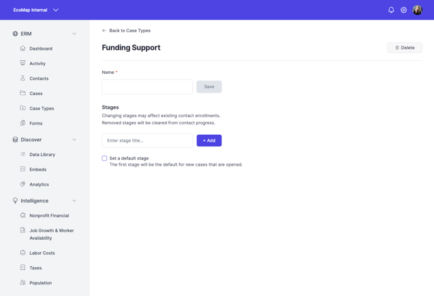Navigate to Cases

(x=36, y=93)
